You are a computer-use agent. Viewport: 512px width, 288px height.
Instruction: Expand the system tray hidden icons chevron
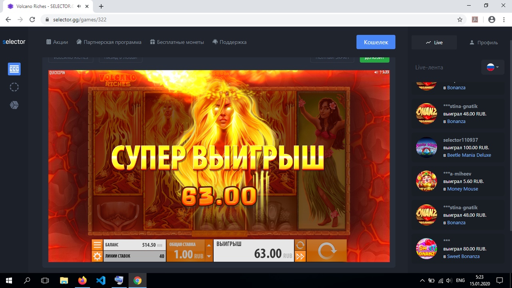422,280
